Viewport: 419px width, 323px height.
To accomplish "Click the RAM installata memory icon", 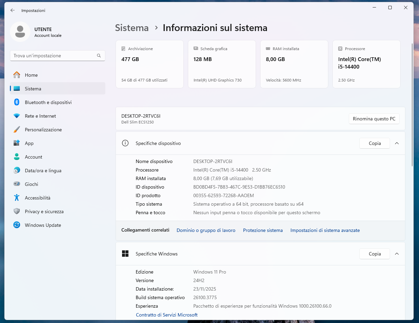I will pos(268,49).
